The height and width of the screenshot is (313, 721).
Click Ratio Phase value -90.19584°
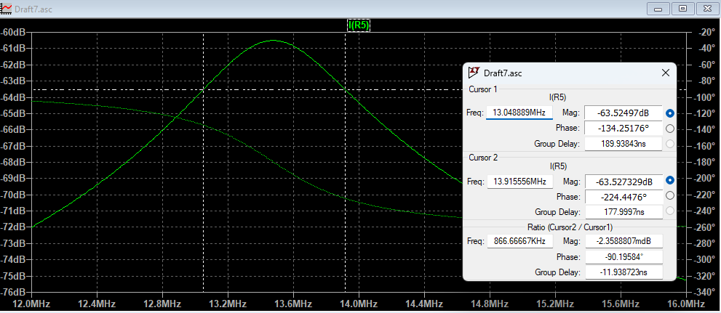click(624, 256)
